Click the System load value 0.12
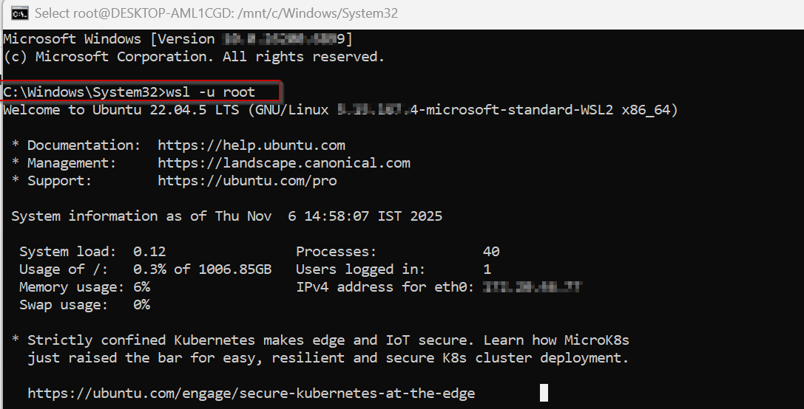Viewport: 804px width, 409px height. click(x=149, y=252)
